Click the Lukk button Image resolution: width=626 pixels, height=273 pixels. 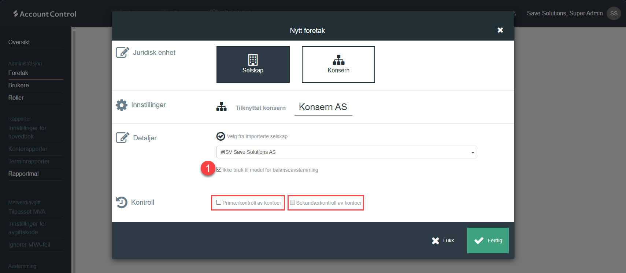pyautogui.click(x=443, y=240)
